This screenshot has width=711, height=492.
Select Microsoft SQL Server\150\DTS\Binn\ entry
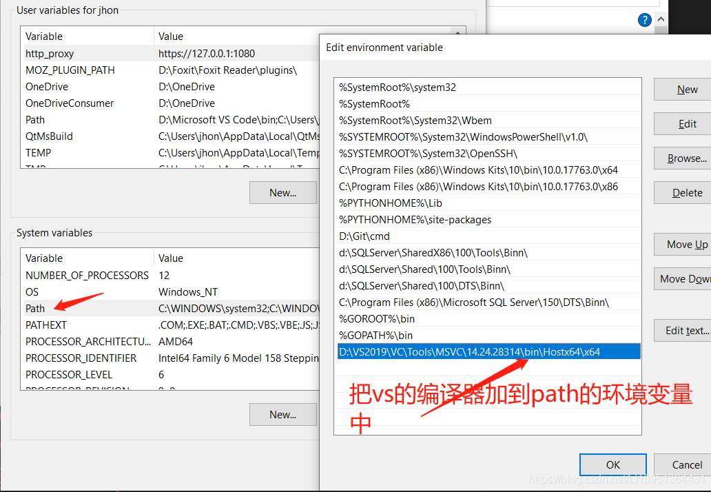click(x=488, y=303)
